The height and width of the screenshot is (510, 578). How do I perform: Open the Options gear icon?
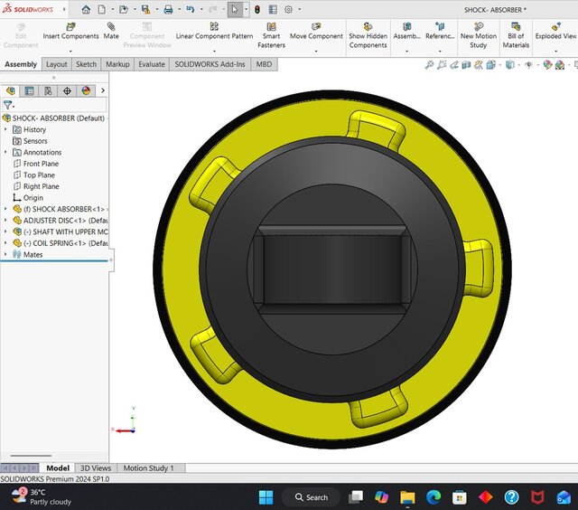pyautogui.click(x=288, y=10)
